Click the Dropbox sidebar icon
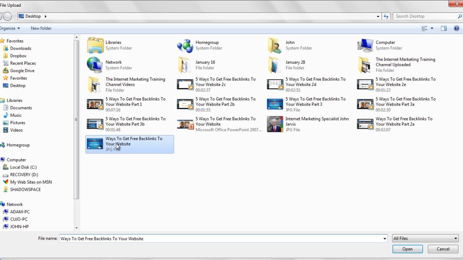The height and width of the screenshot is (260, 463). (x=5, y=56)
